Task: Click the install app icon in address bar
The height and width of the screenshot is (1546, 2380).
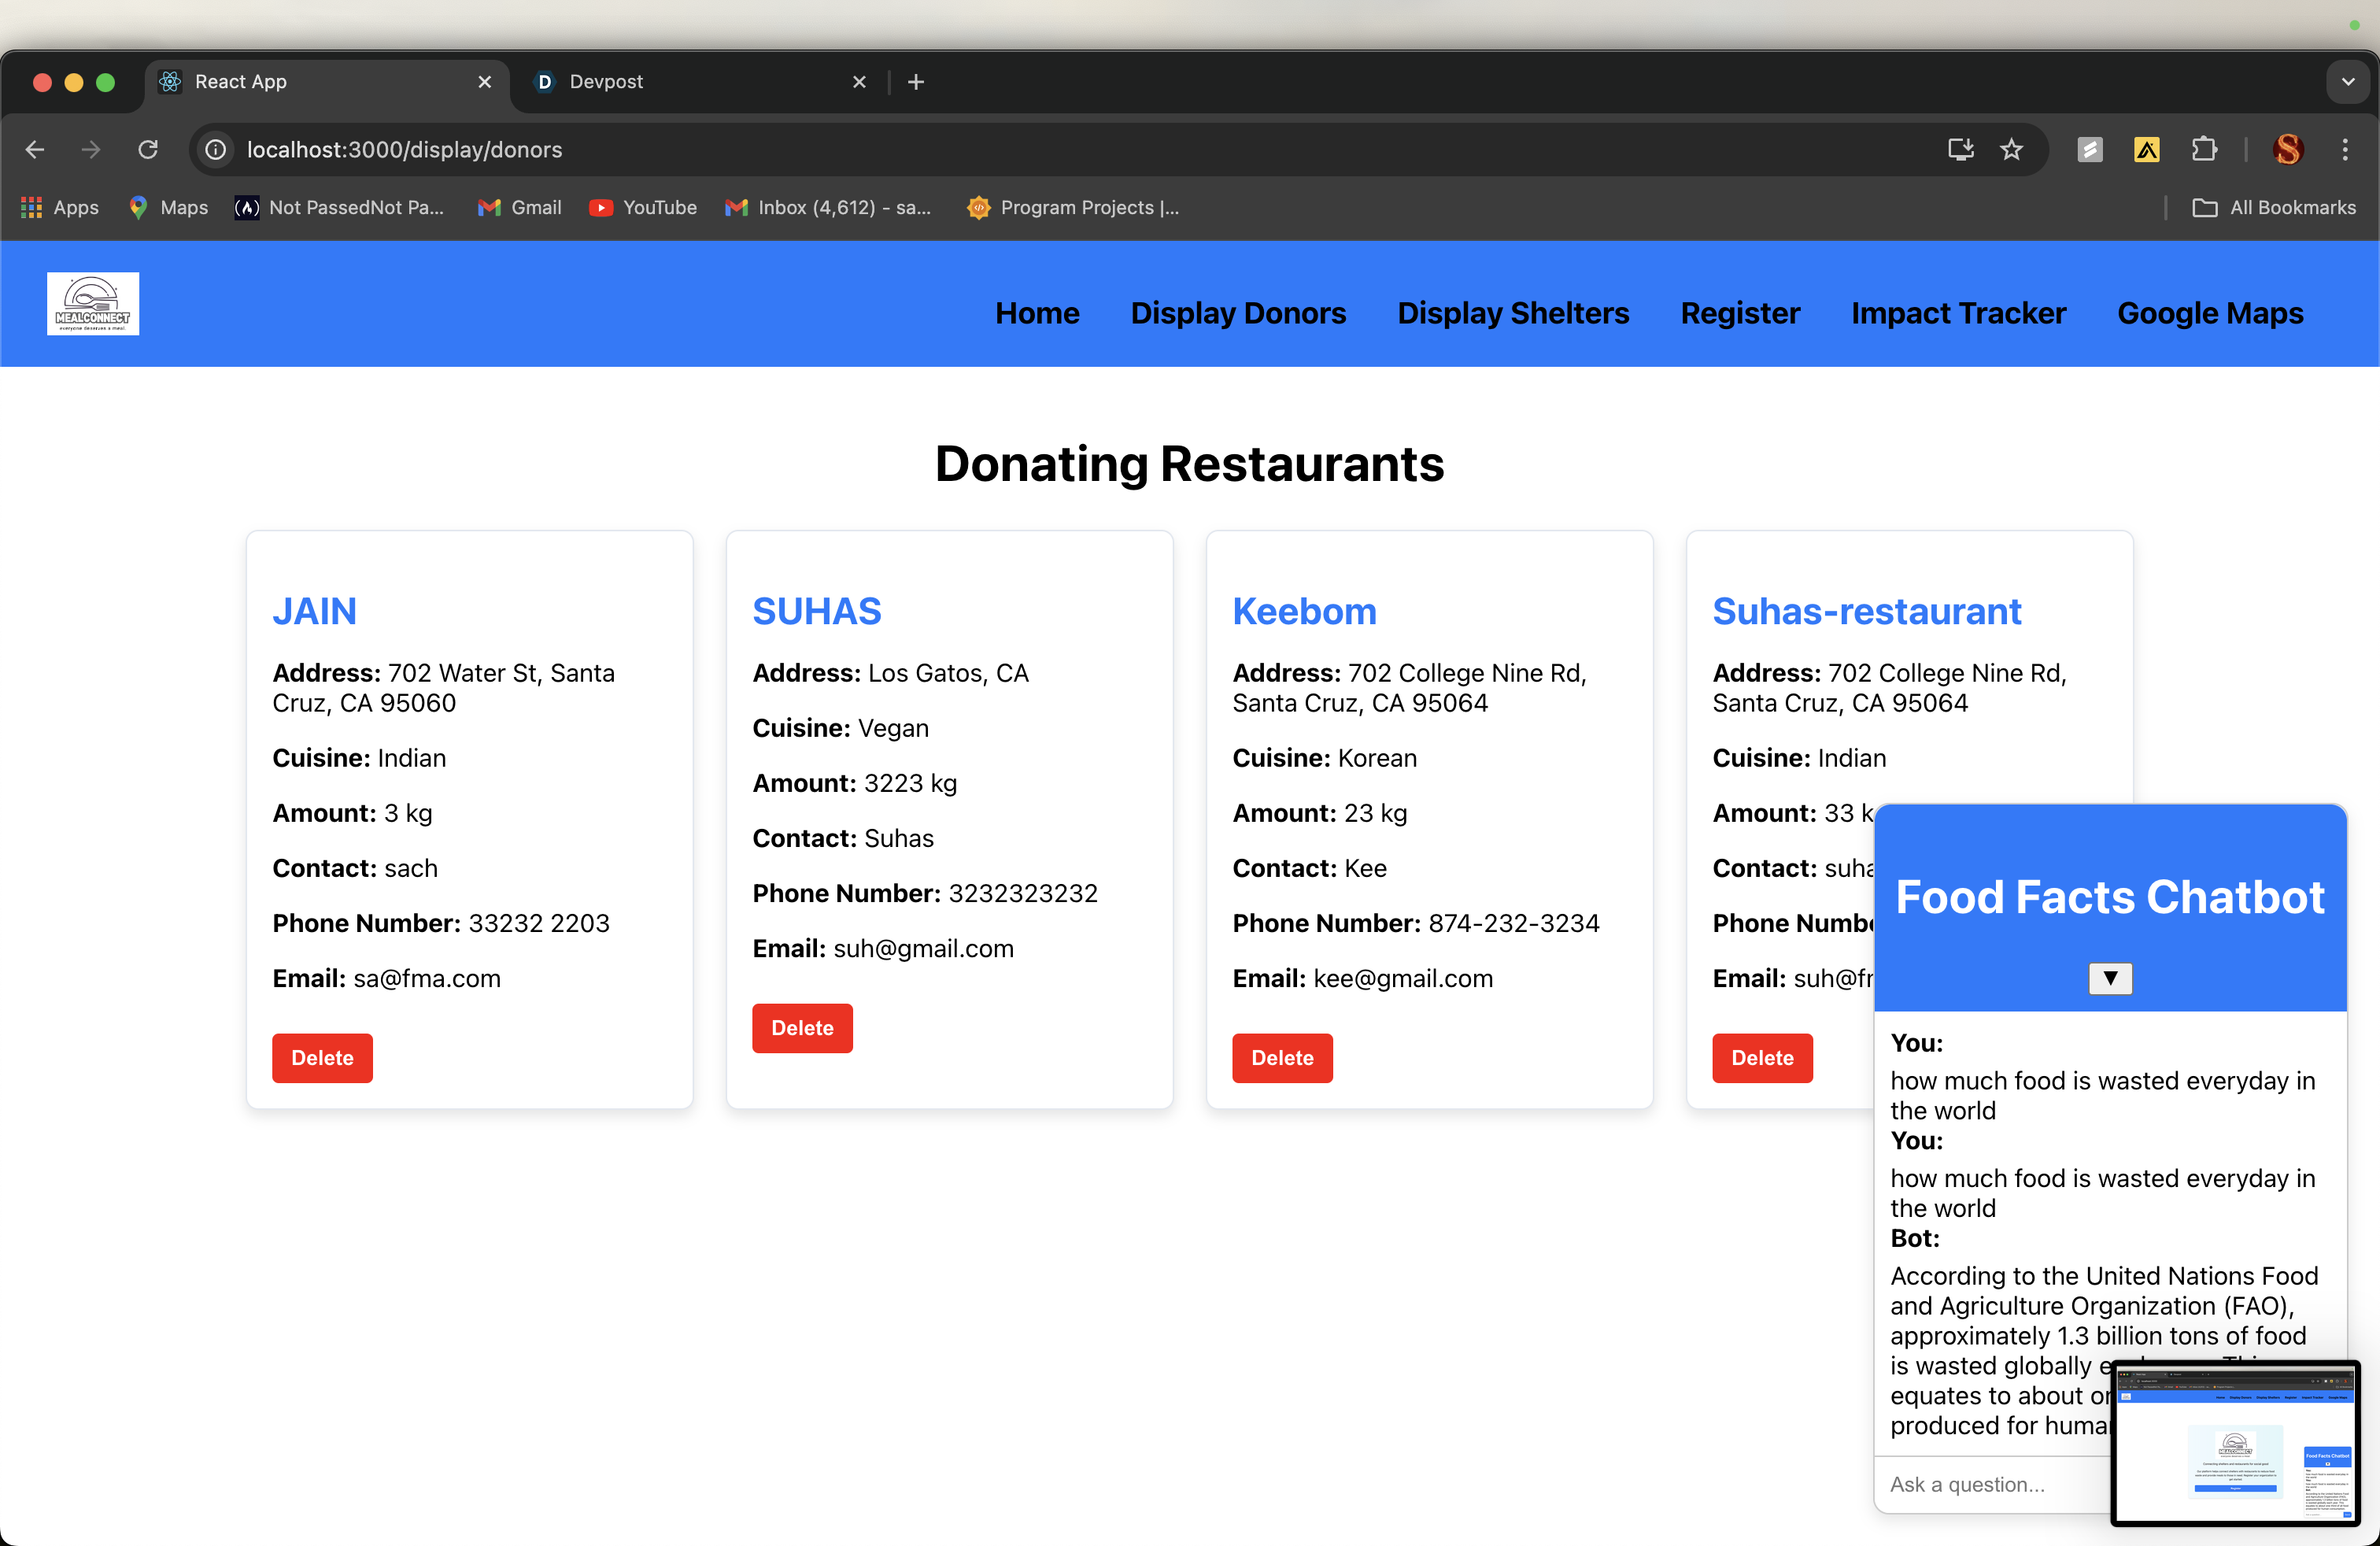Action: pos(1960,150)
